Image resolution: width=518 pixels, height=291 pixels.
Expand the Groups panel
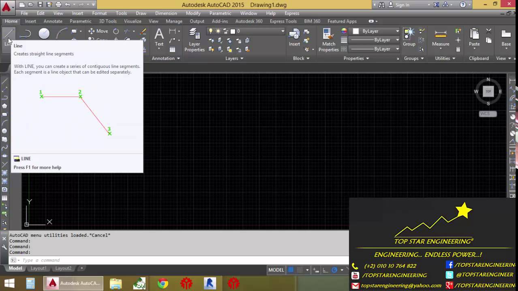coord(413,58)
